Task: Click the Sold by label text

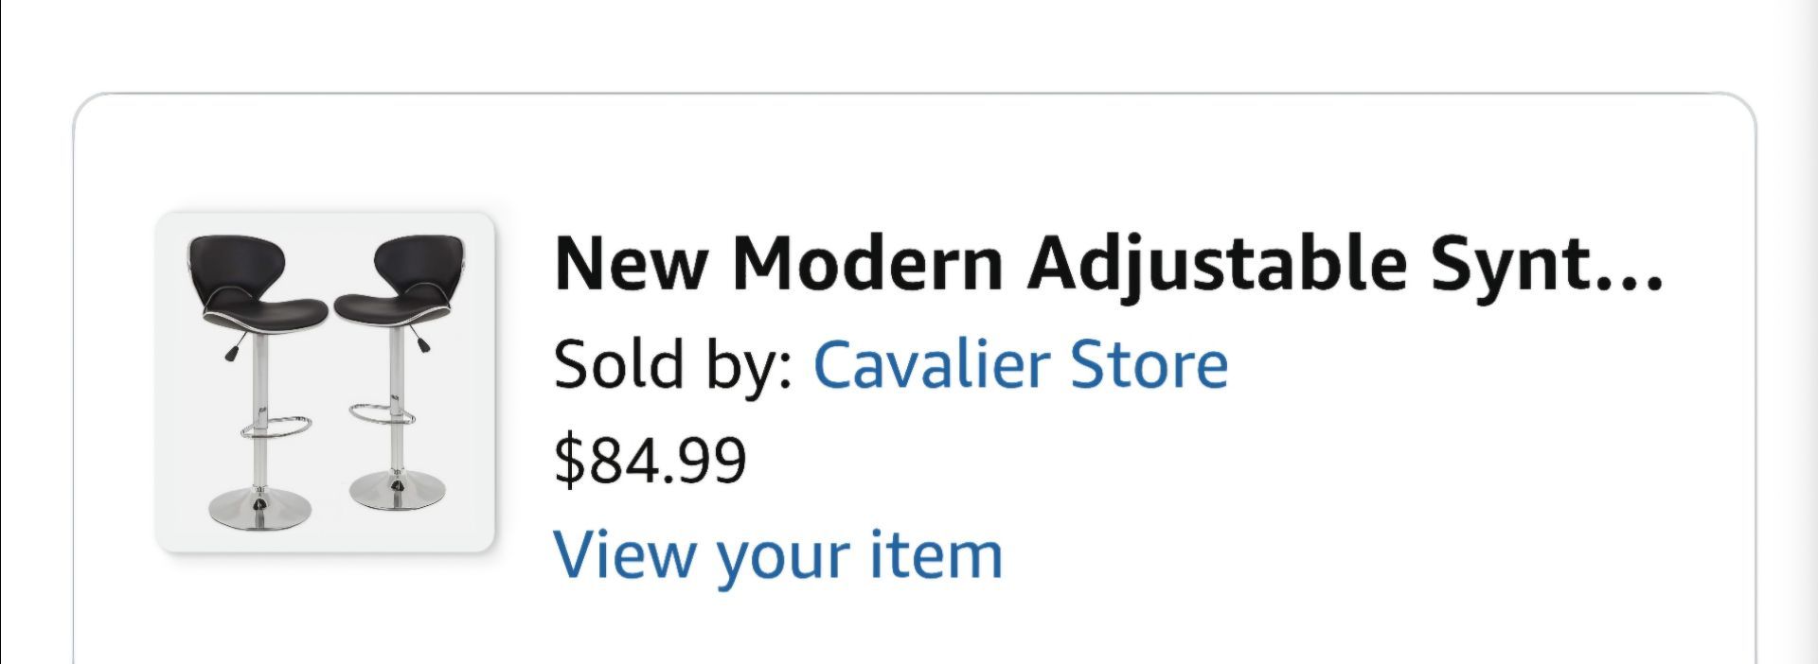Action: click(x=673, y=365)
